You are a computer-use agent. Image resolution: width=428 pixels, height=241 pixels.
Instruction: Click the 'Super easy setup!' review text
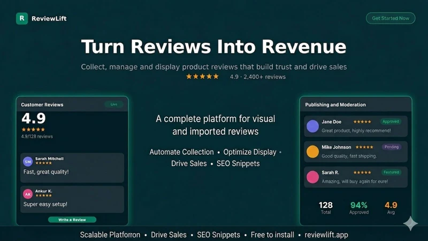click(x=45, y=205)
